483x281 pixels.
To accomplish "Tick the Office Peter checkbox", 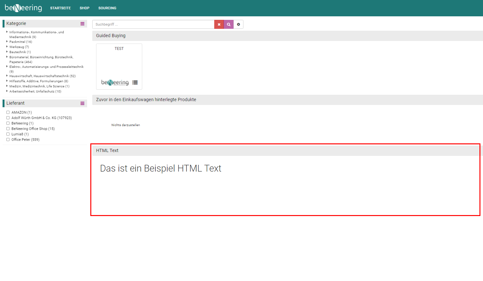I will (8, 140).
